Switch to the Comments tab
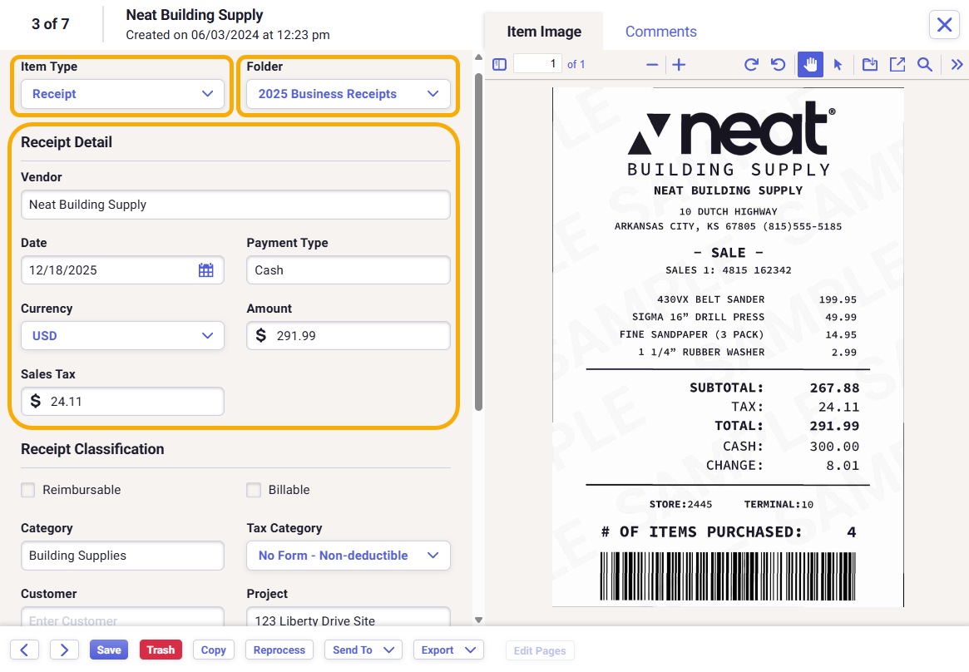The image size is (969, 672). coord(660,32)
